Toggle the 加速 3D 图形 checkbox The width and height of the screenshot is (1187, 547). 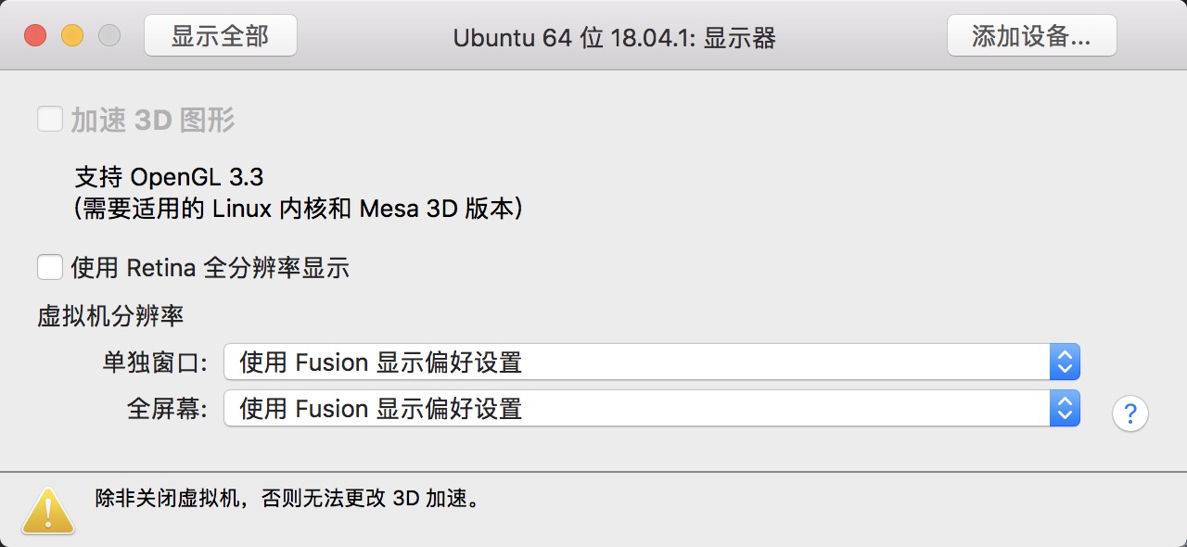tap(50, 120)
